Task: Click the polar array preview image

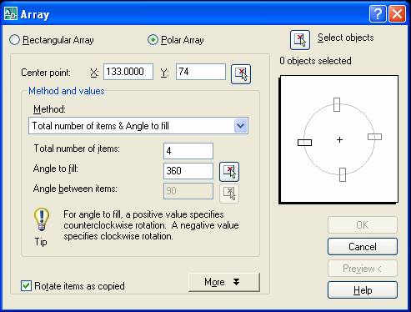Action: coord(339,139)
